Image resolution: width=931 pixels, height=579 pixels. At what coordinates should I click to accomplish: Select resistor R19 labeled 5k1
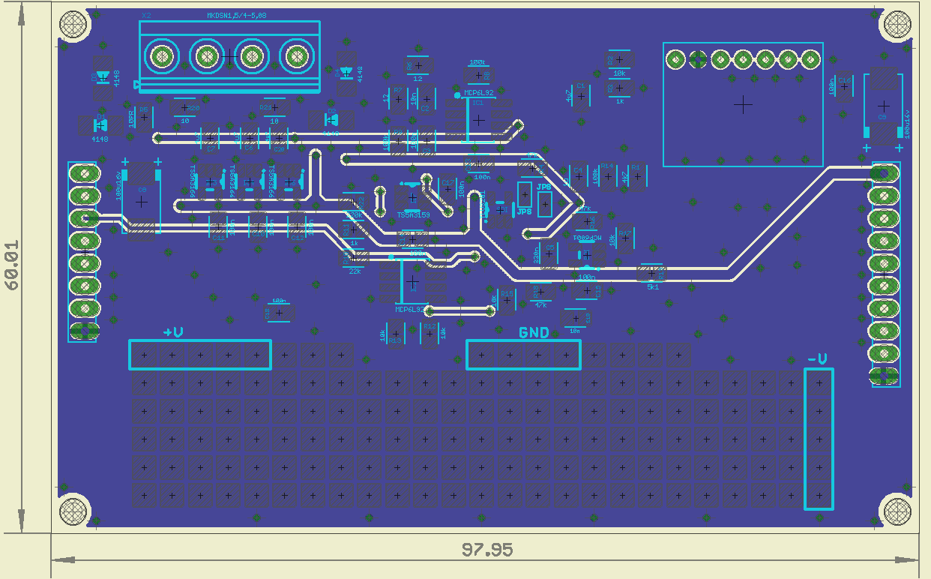coord(651,273)
